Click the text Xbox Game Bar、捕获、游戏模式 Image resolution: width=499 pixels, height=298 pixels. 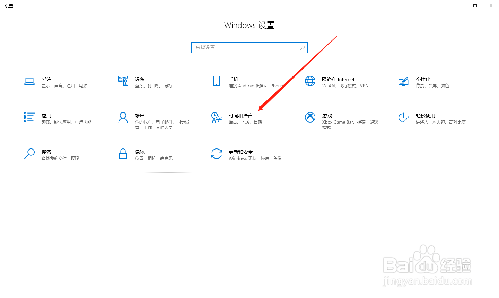point(350,125)
